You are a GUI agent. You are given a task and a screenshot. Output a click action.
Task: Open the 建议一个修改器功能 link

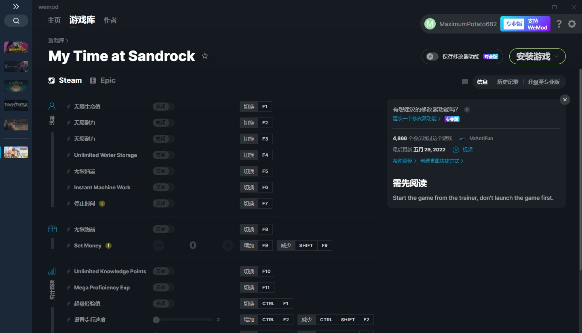click(417, 119)
